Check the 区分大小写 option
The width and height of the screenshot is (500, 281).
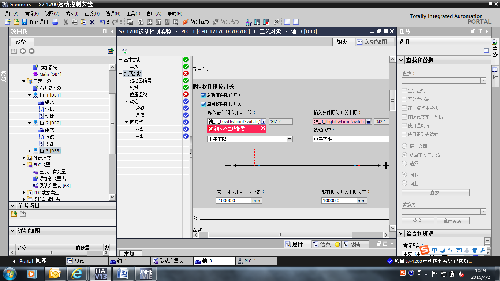[404, 99]
